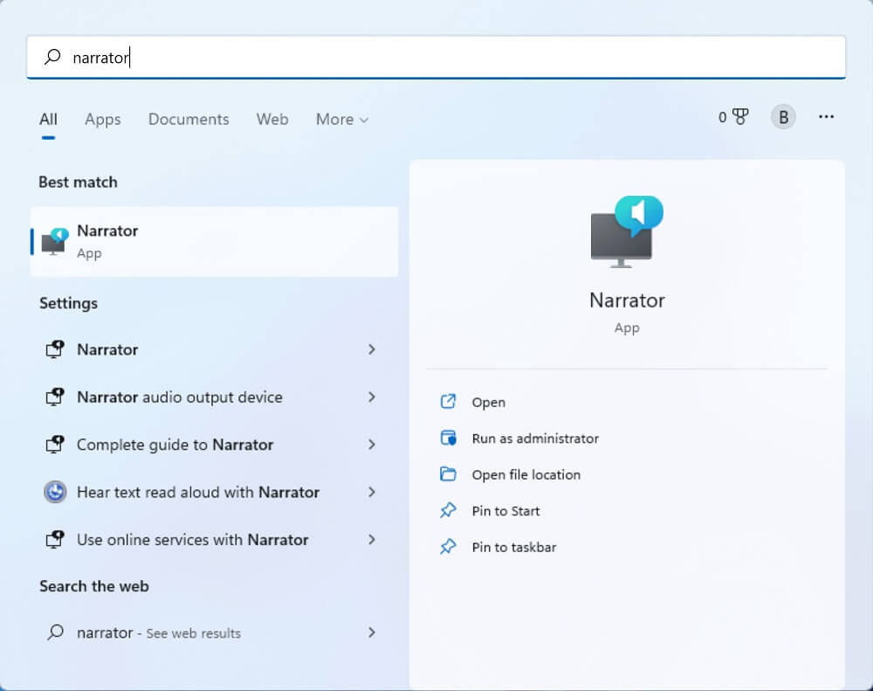
Task: Click the Narrator app icon in preview pane
Action: [x=625, y=230]
